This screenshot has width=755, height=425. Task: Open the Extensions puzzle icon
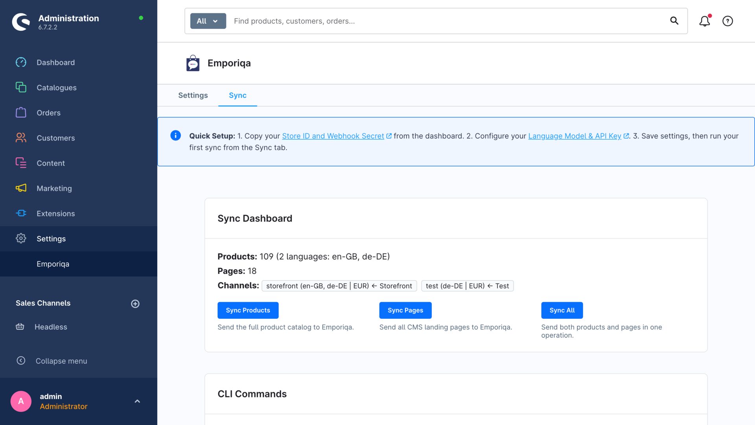[x=21, y=213]
